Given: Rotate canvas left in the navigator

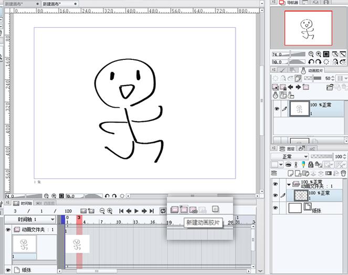Looking at the screenshot, I should tap(311, 62).
